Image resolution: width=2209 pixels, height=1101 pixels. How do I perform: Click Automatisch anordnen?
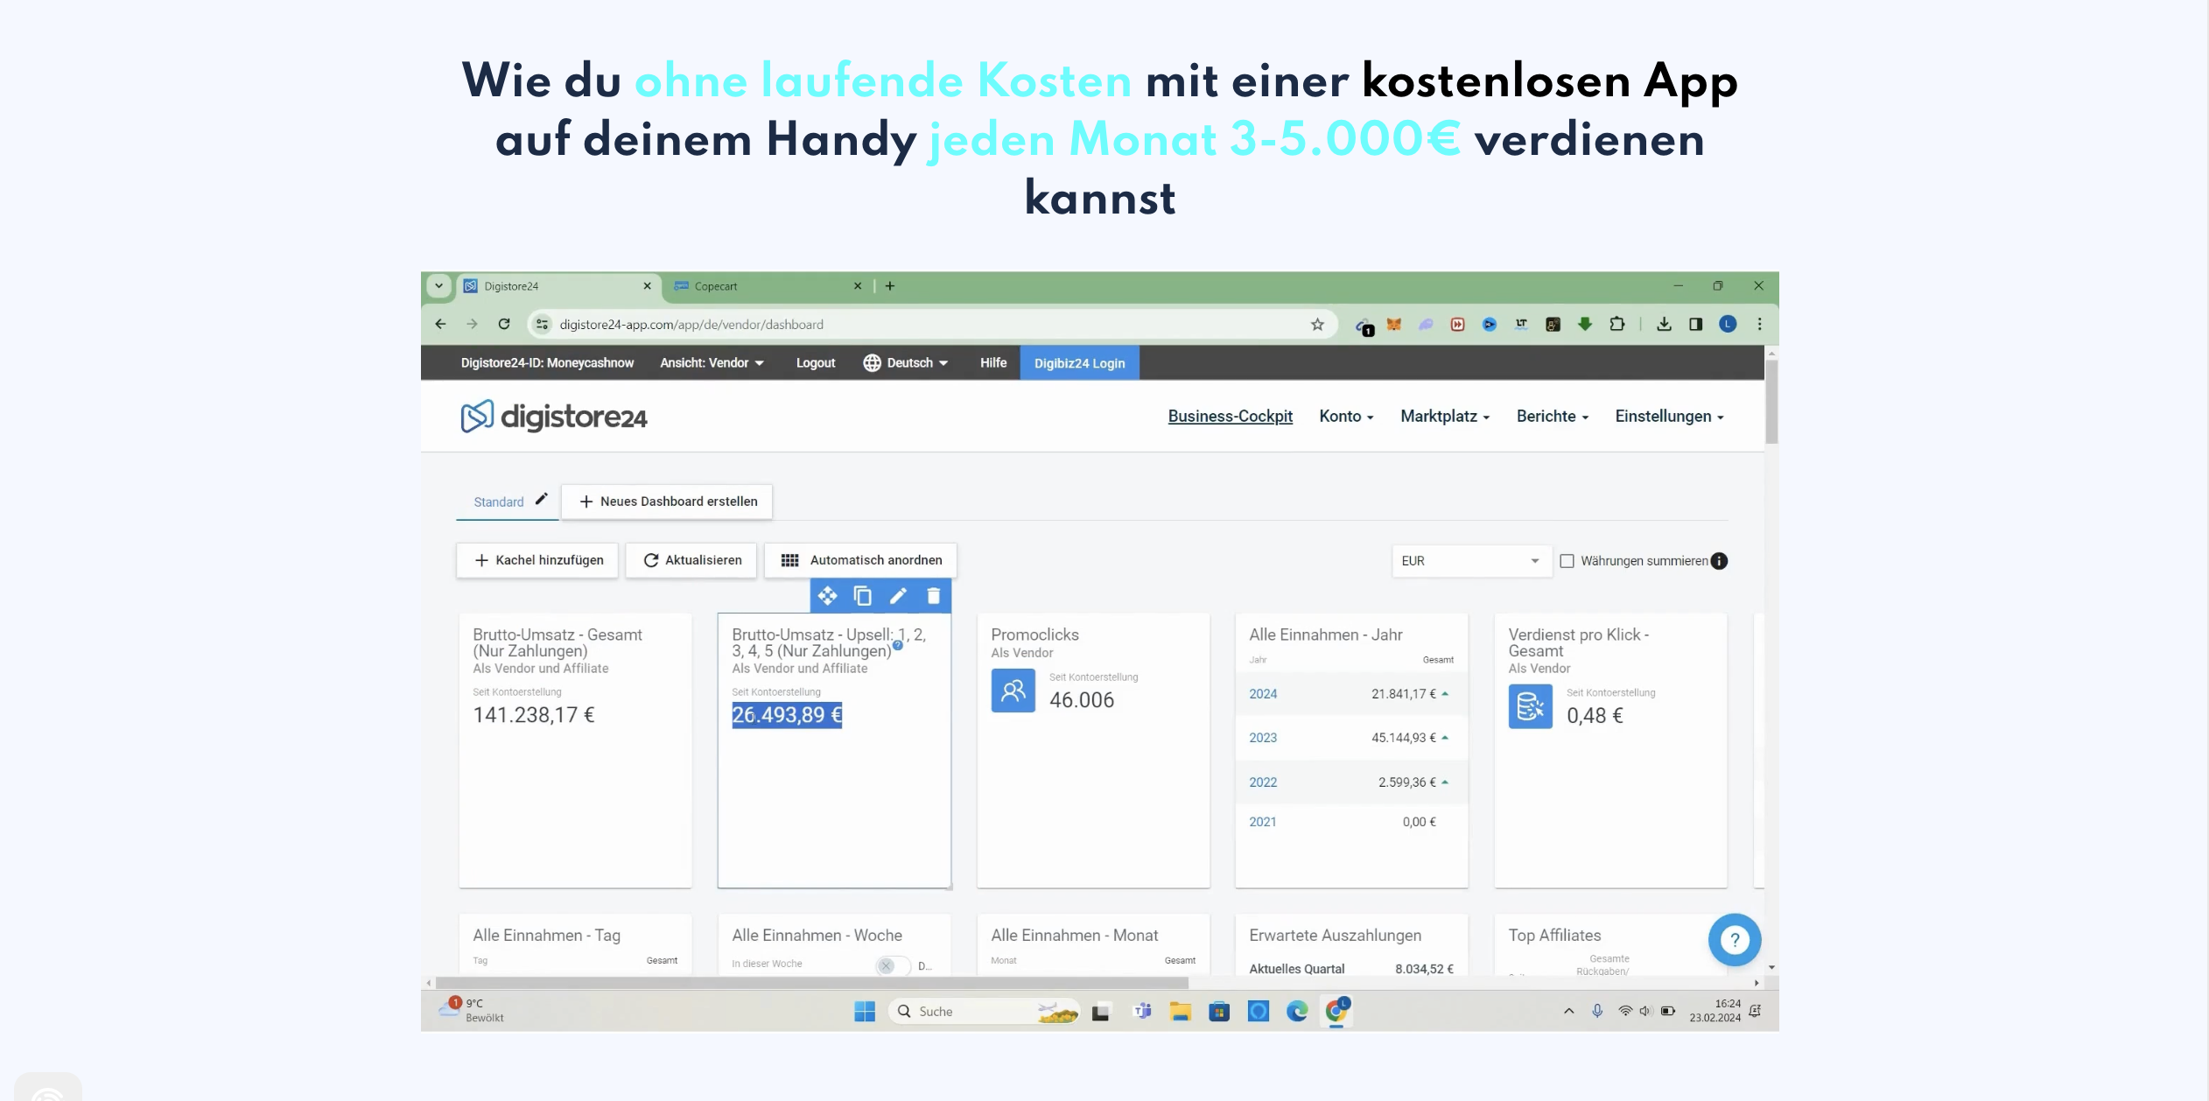tap(860, 561)
